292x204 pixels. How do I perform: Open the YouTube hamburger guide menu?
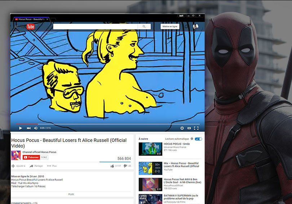click(16, 27)
